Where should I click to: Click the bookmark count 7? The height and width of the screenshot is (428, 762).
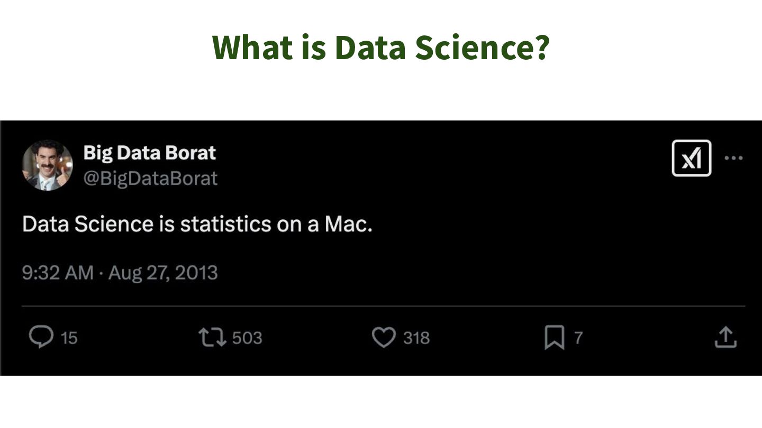click(578, 338)
